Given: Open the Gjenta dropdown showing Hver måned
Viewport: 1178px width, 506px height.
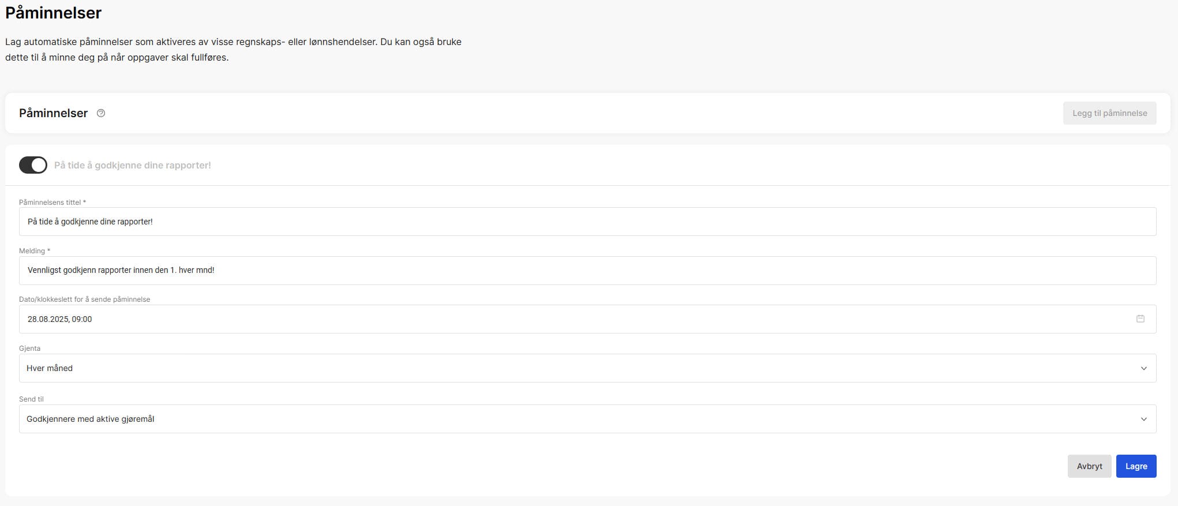Looking at the screenshot, I should tap(577, 368).
